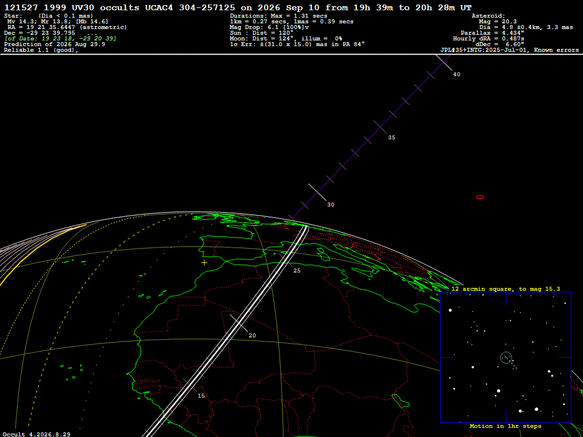Click the yellow cross site marker

204,263
